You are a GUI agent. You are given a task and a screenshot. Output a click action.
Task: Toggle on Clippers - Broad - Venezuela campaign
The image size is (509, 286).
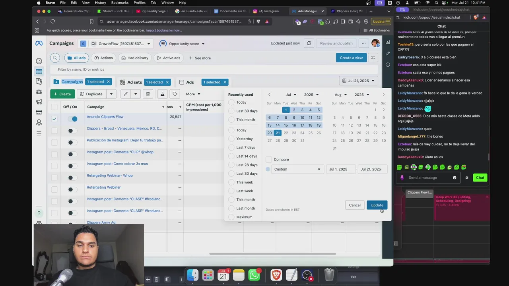tap(72, 131)
